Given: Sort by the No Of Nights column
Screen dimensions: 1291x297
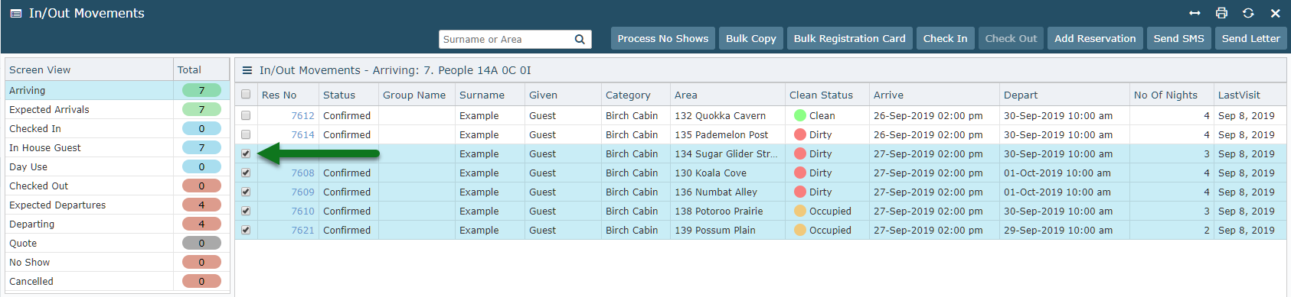Looking at the screenshot, I should 1165,95.
